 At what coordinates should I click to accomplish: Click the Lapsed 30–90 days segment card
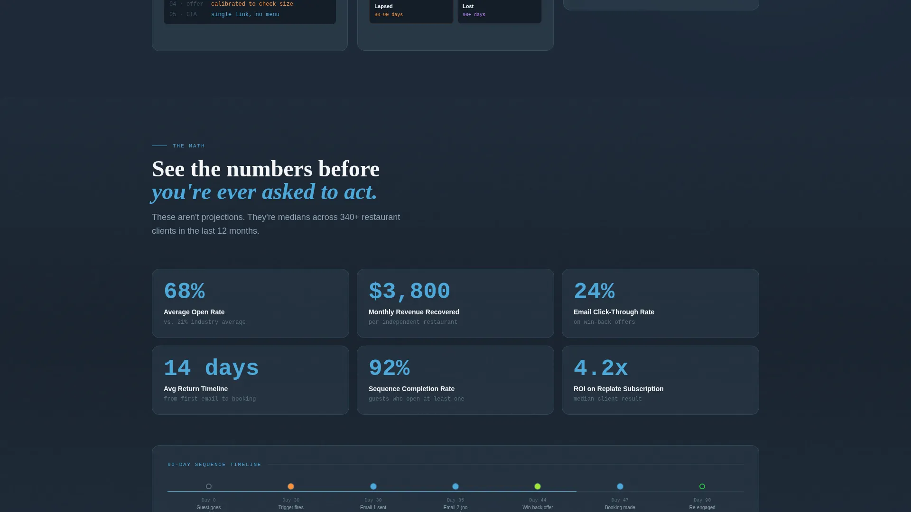(x=411, y=10)
